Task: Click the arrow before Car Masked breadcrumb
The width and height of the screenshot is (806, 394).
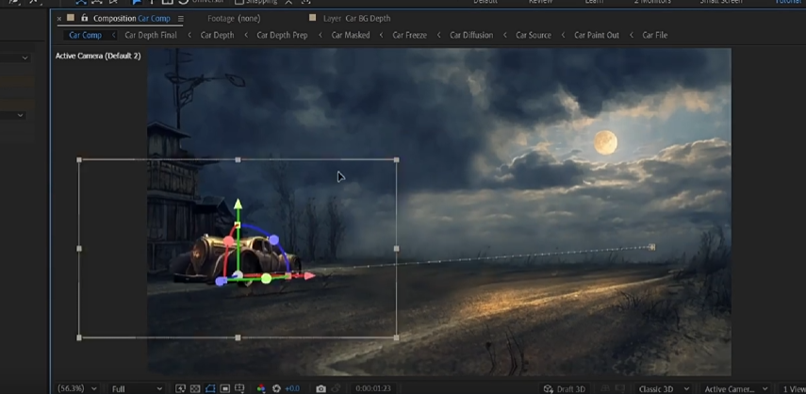Action: tap(321, 35)
